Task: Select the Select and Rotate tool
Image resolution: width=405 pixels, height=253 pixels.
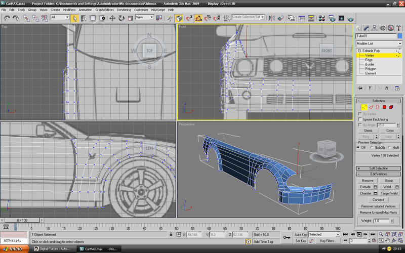Action: click(121, 18)
